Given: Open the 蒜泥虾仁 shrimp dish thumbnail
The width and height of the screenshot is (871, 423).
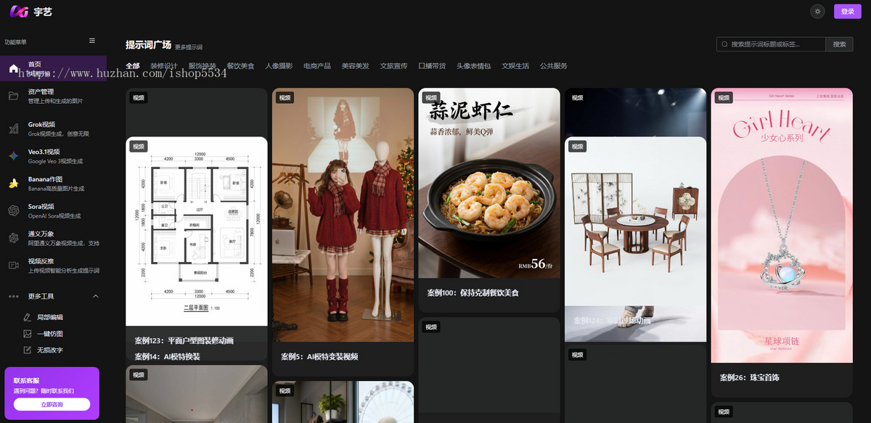Looking at the screenshot, I should click(489, 184).
